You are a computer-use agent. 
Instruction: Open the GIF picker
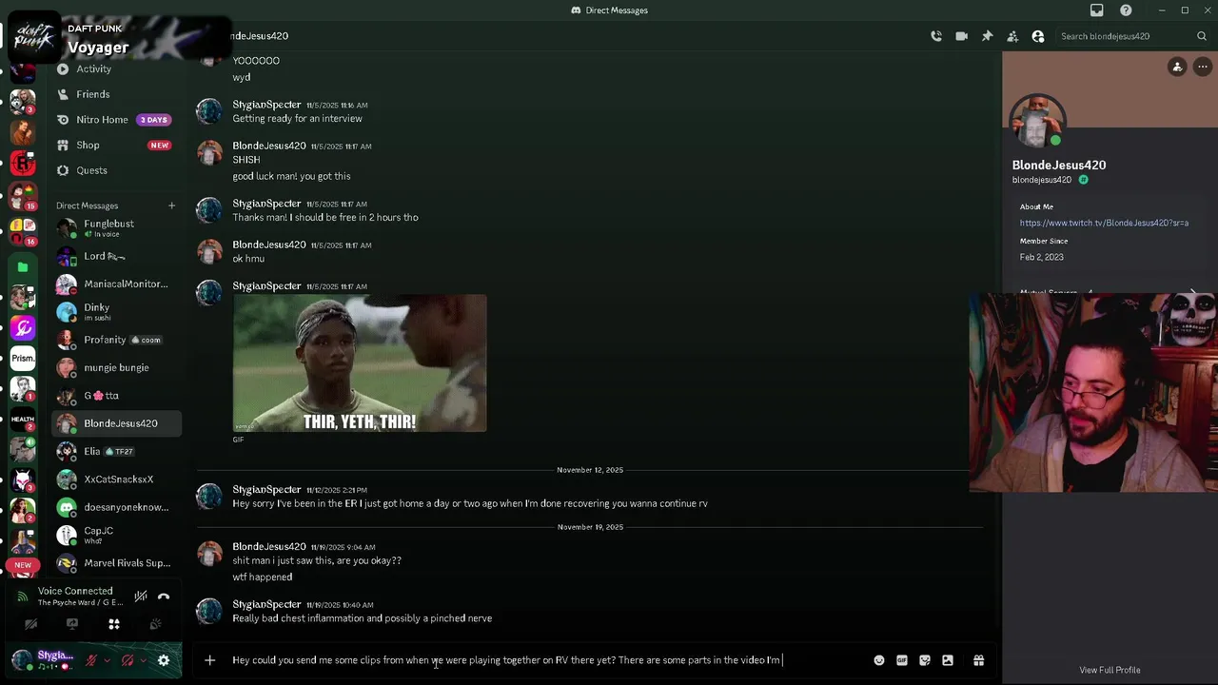[x=902, y=660]
